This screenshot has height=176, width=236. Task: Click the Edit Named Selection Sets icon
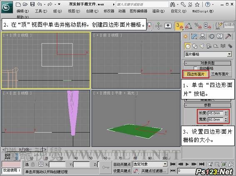point(219,26)
